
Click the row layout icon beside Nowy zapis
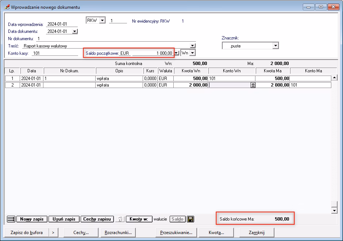pos(11,219)
